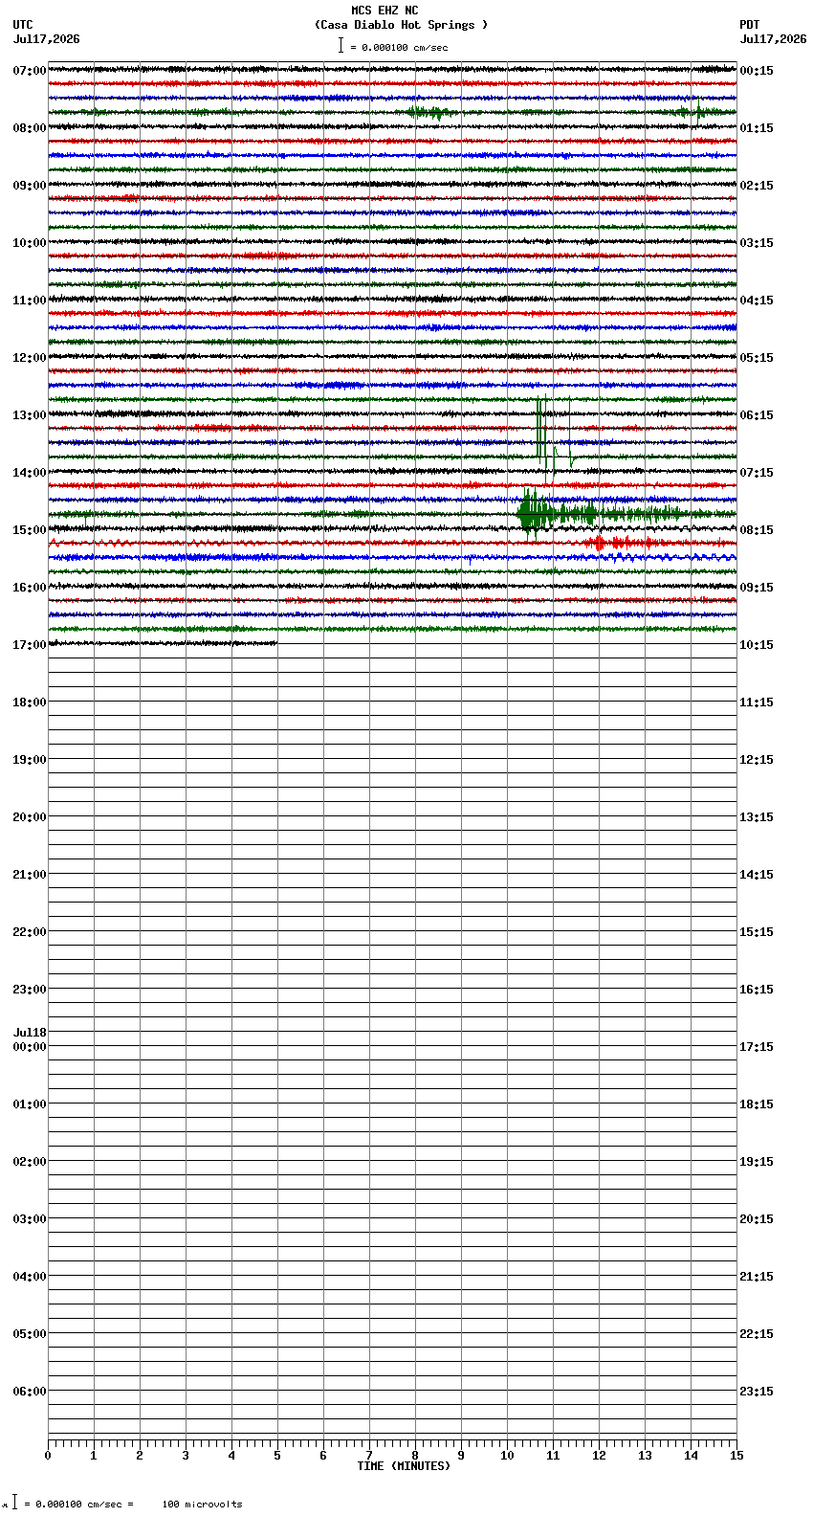Click the station title "MCS EHZ NC"
Viewport: 813px width, 1516px height.
click(x=385, y=11)
